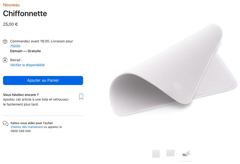Select the middle cloth thumbnail
240x164 pixels.
pyautogui.click(x=171, y=153)
